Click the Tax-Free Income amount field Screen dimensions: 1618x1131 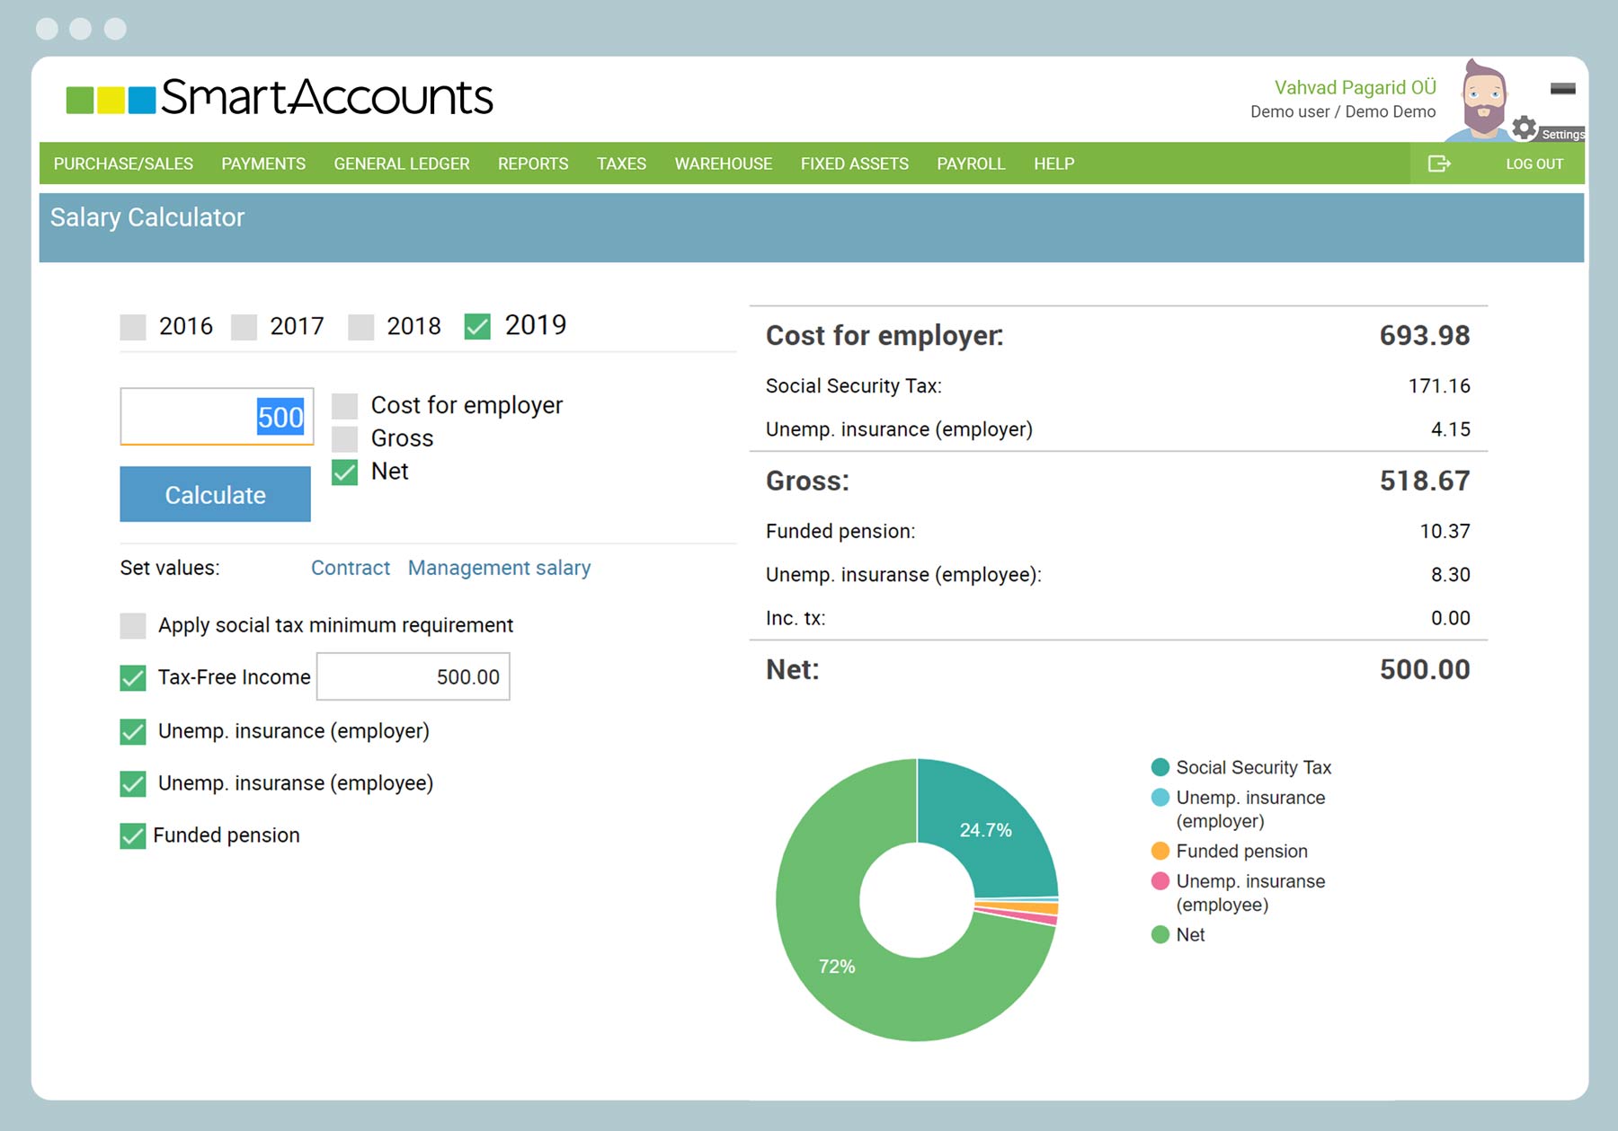[x=413, y=676]
